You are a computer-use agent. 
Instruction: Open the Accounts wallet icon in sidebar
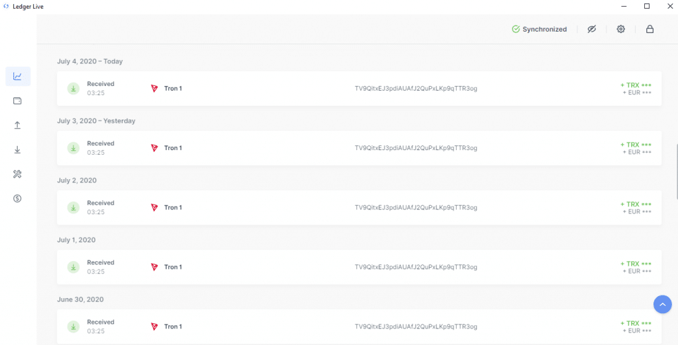tap(18, 101)
